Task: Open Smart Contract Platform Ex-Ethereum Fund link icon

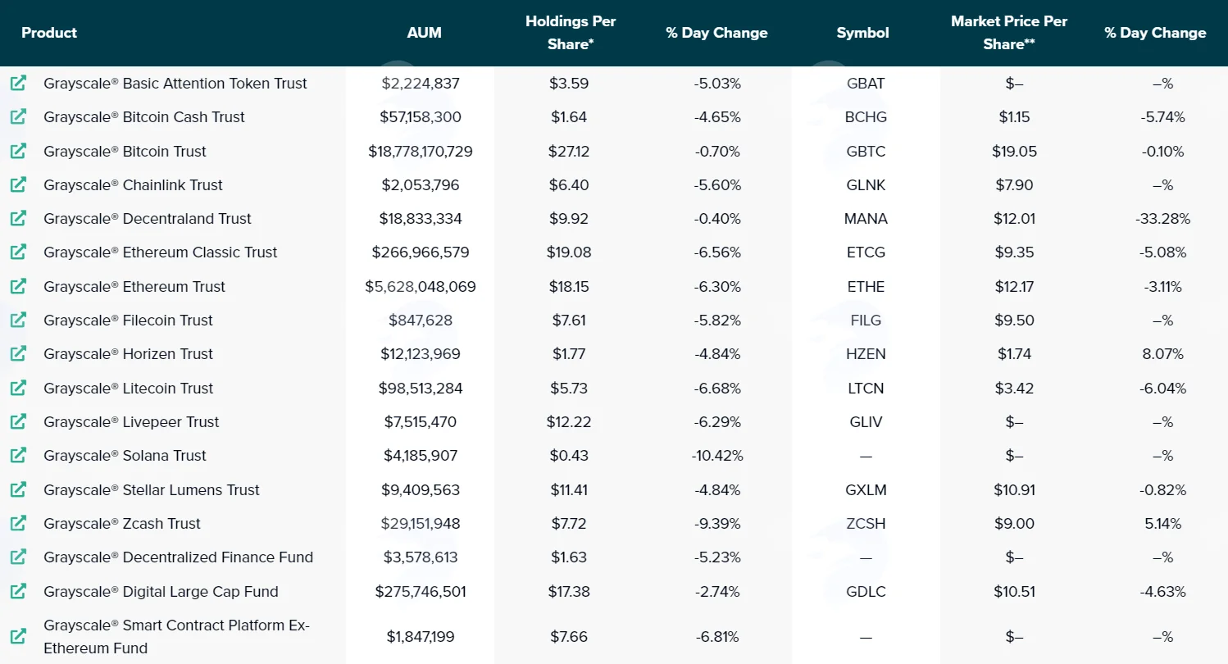Action: [18, 636]
